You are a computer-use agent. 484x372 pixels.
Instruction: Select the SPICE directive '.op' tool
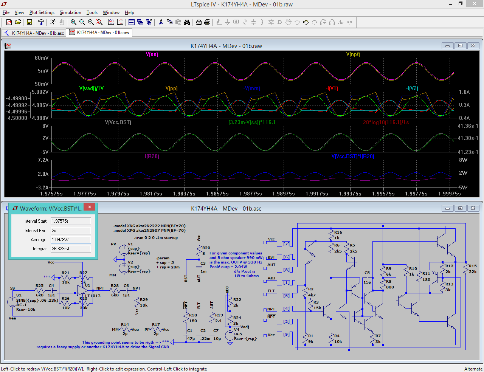tap(349, 22)
